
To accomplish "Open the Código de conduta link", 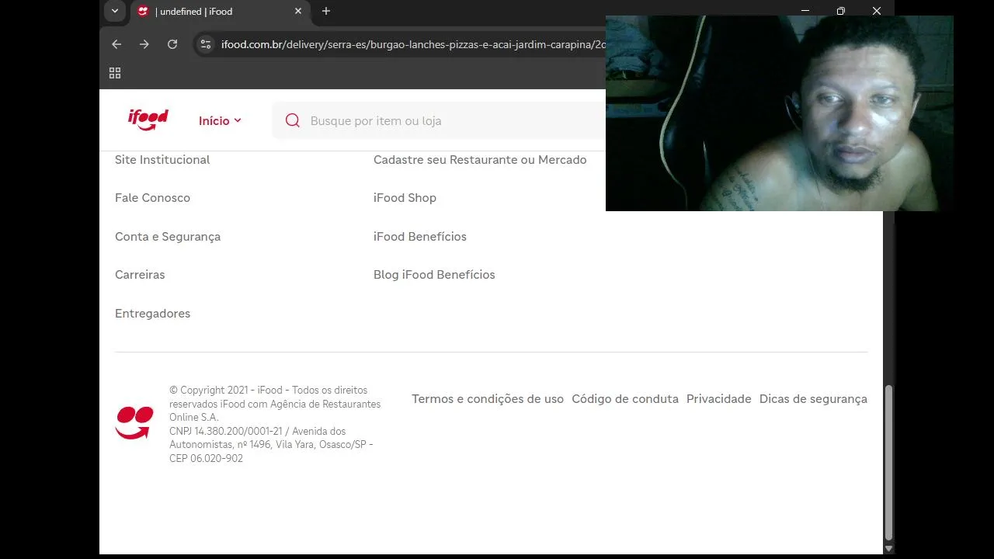I will pos(625,399).
